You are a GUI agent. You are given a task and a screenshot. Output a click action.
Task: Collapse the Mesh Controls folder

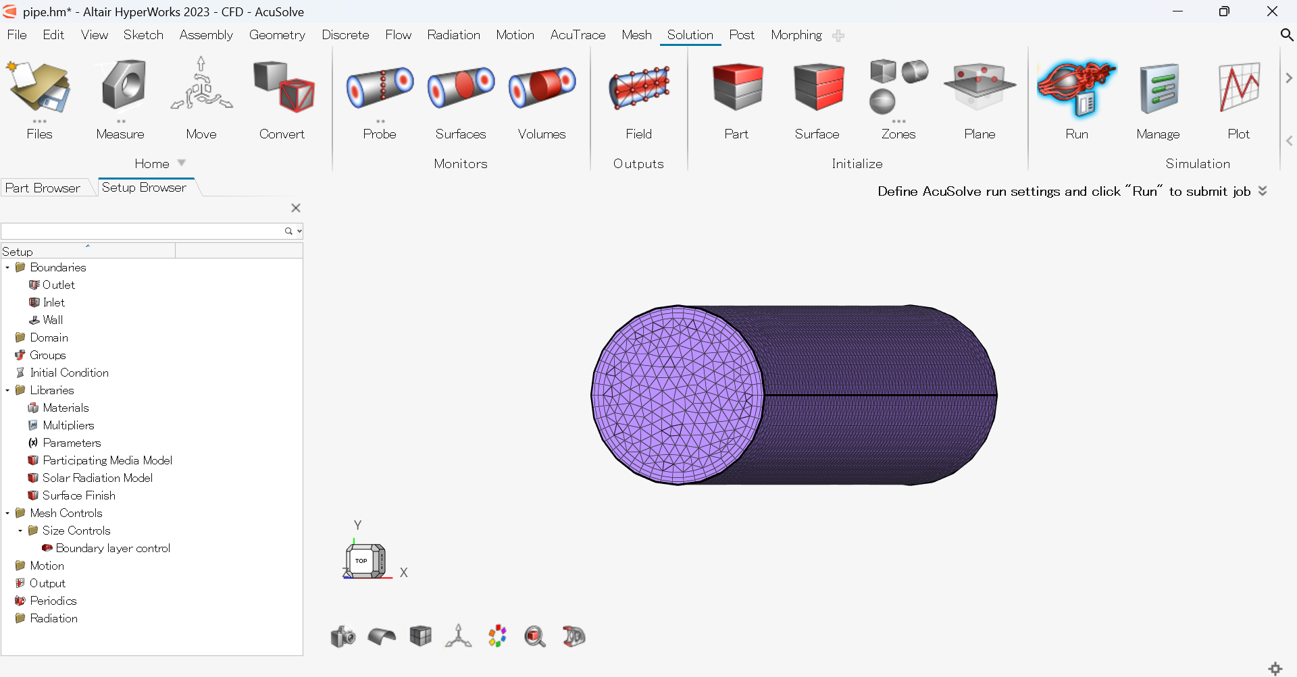coord(7,514)
